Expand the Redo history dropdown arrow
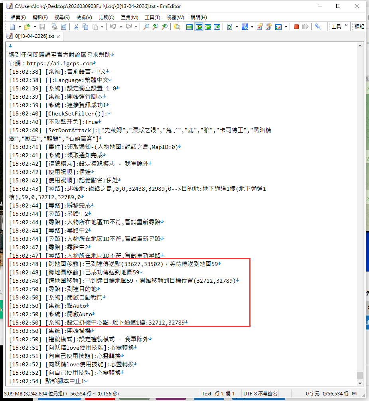Image resolution: width=369 pixels, height=401 pixels. coord(136,27)
